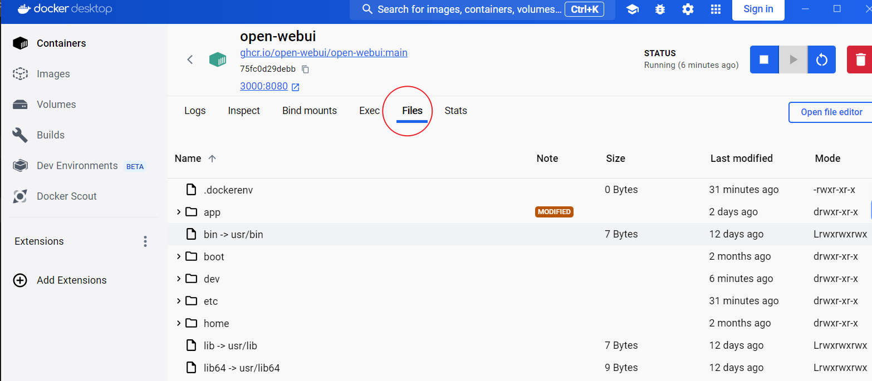Open ghcr.io/open-webui image link
The width and height of the screenshot is (872, 381).
point(324,53)
